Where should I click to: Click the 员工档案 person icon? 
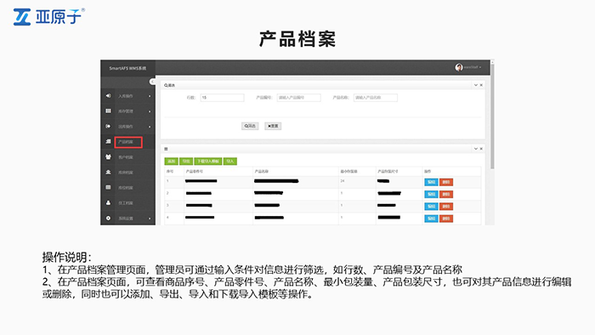[x=108, y=202]
